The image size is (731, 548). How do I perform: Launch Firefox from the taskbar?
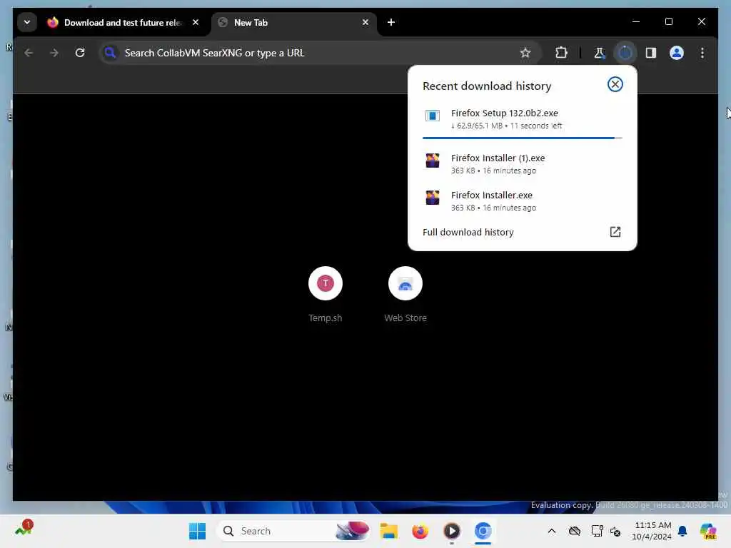tap(420, 531)
